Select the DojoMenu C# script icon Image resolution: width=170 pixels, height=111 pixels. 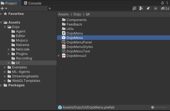coord(64,33)
